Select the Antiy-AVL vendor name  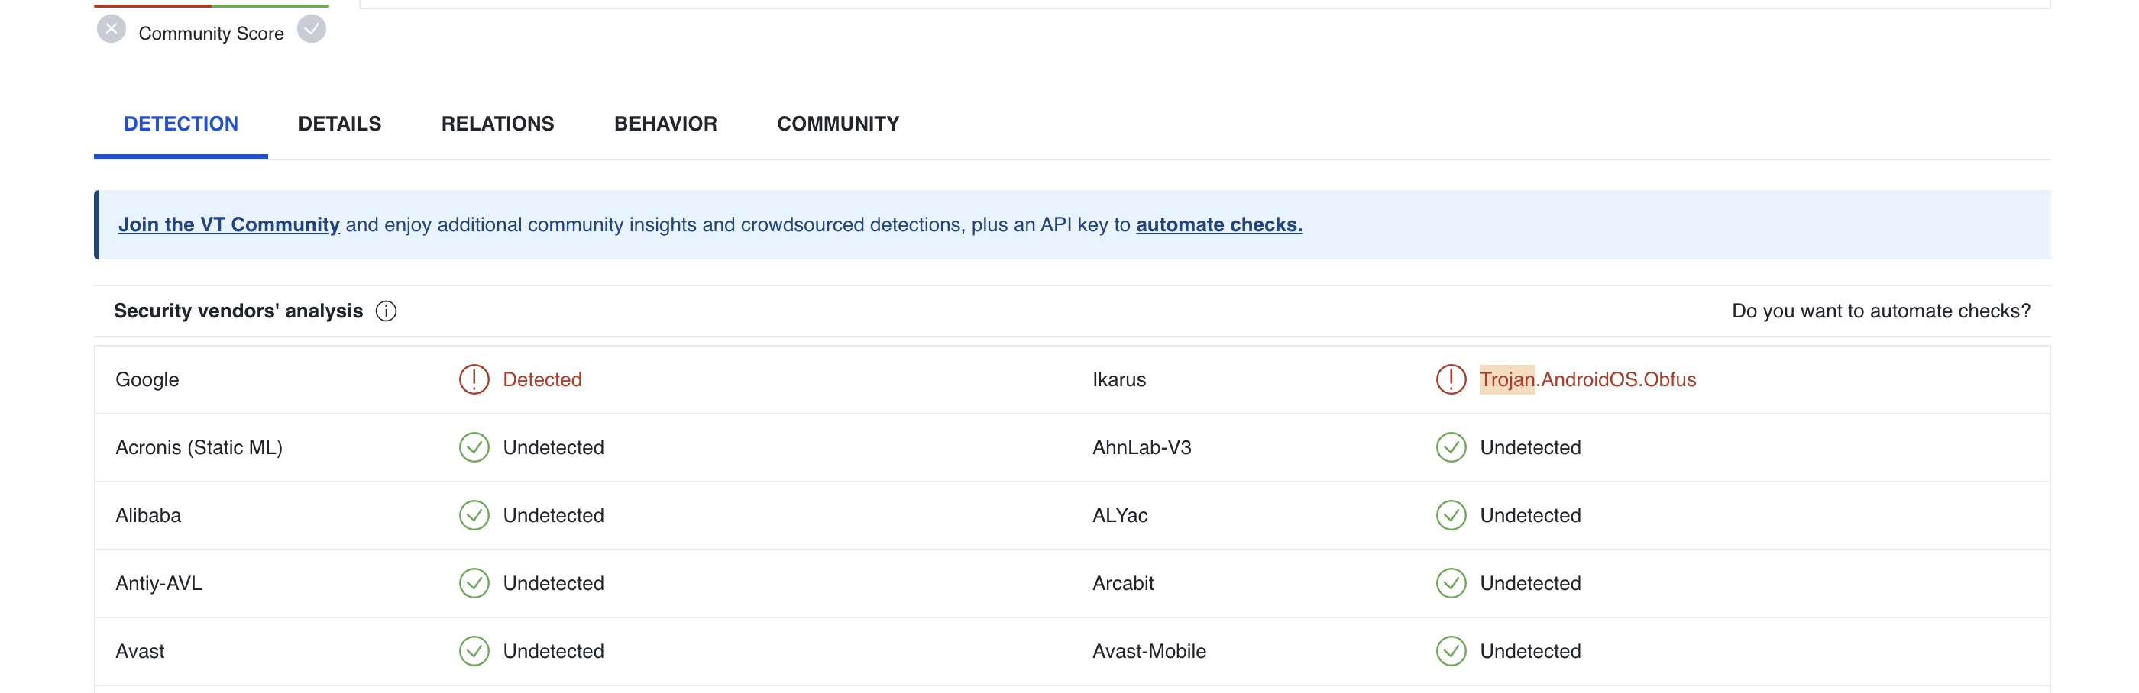159,583
